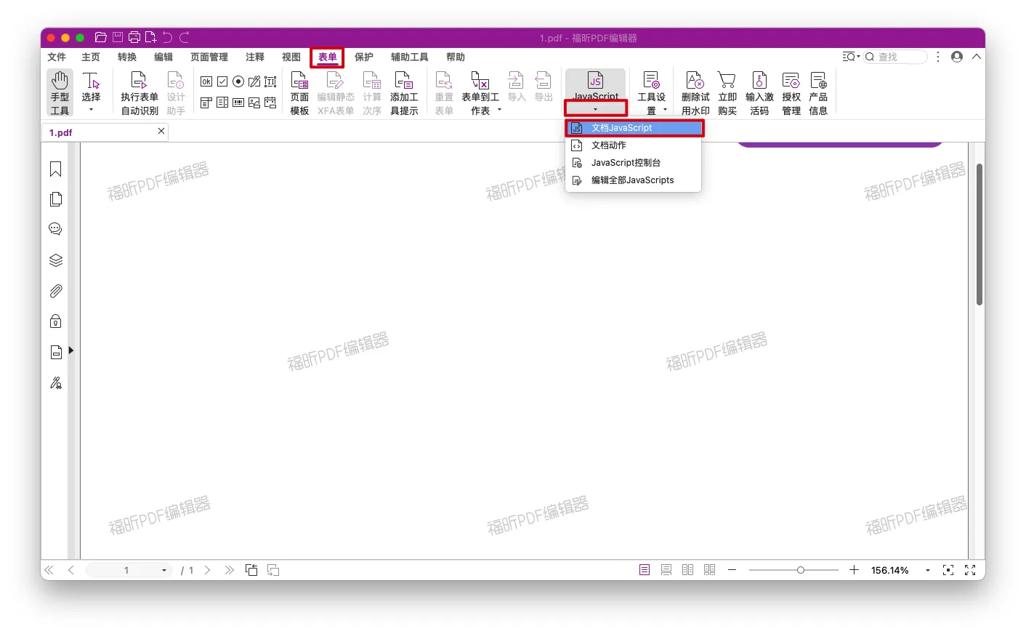
Task: Open the page number dropdown
Action: (164, 571)
